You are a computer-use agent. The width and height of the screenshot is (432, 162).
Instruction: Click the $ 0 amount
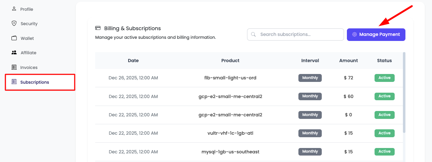[x=348, y=115]
